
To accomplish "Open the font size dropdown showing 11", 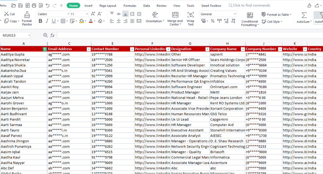I will [87, 14].
